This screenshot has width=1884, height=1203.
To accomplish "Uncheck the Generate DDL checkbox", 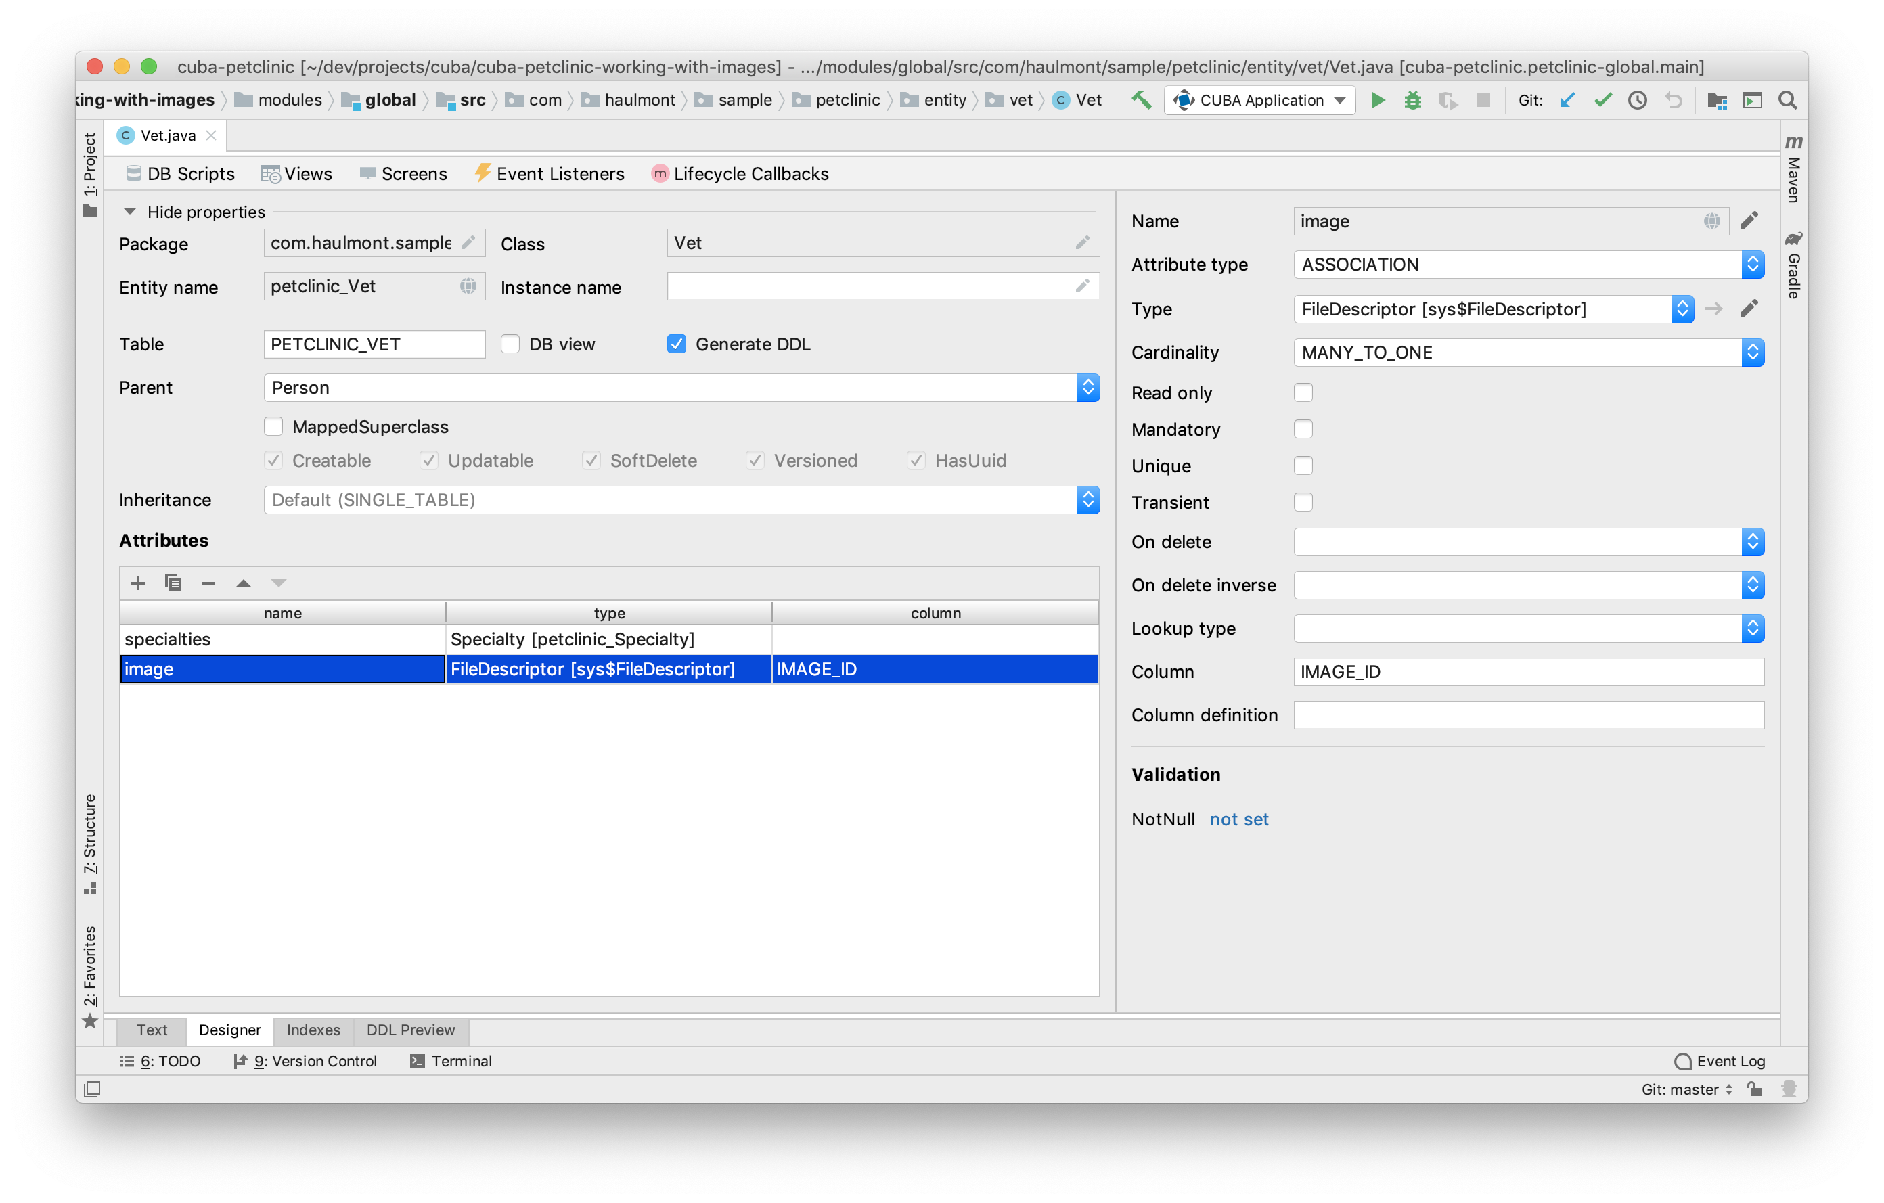I will pyautogui.click(x=677, y=344).
